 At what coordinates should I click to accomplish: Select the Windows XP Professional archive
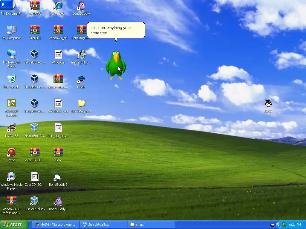click(12, 201)
